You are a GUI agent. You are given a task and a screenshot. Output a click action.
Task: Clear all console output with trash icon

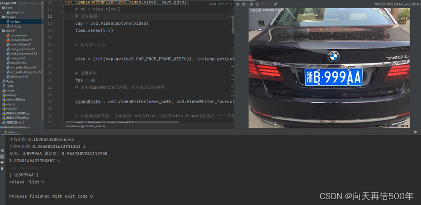(x=2, y=168)
